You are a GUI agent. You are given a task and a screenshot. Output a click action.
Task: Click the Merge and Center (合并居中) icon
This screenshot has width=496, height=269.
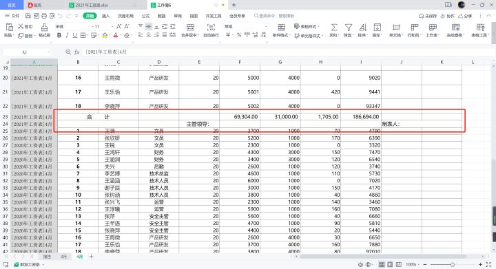[190, 27]
